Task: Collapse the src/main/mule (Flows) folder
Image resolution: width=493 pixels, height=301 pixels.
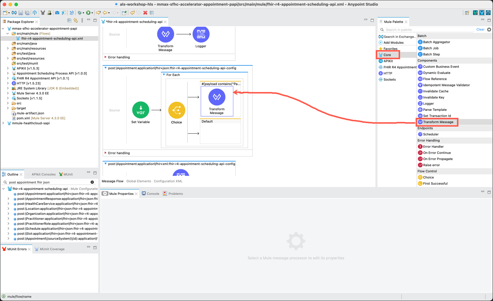Action: 8,33
